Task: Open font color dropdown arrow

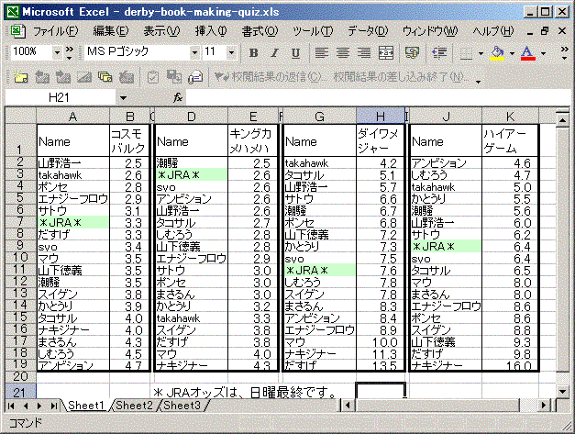Action: point(543,53)
